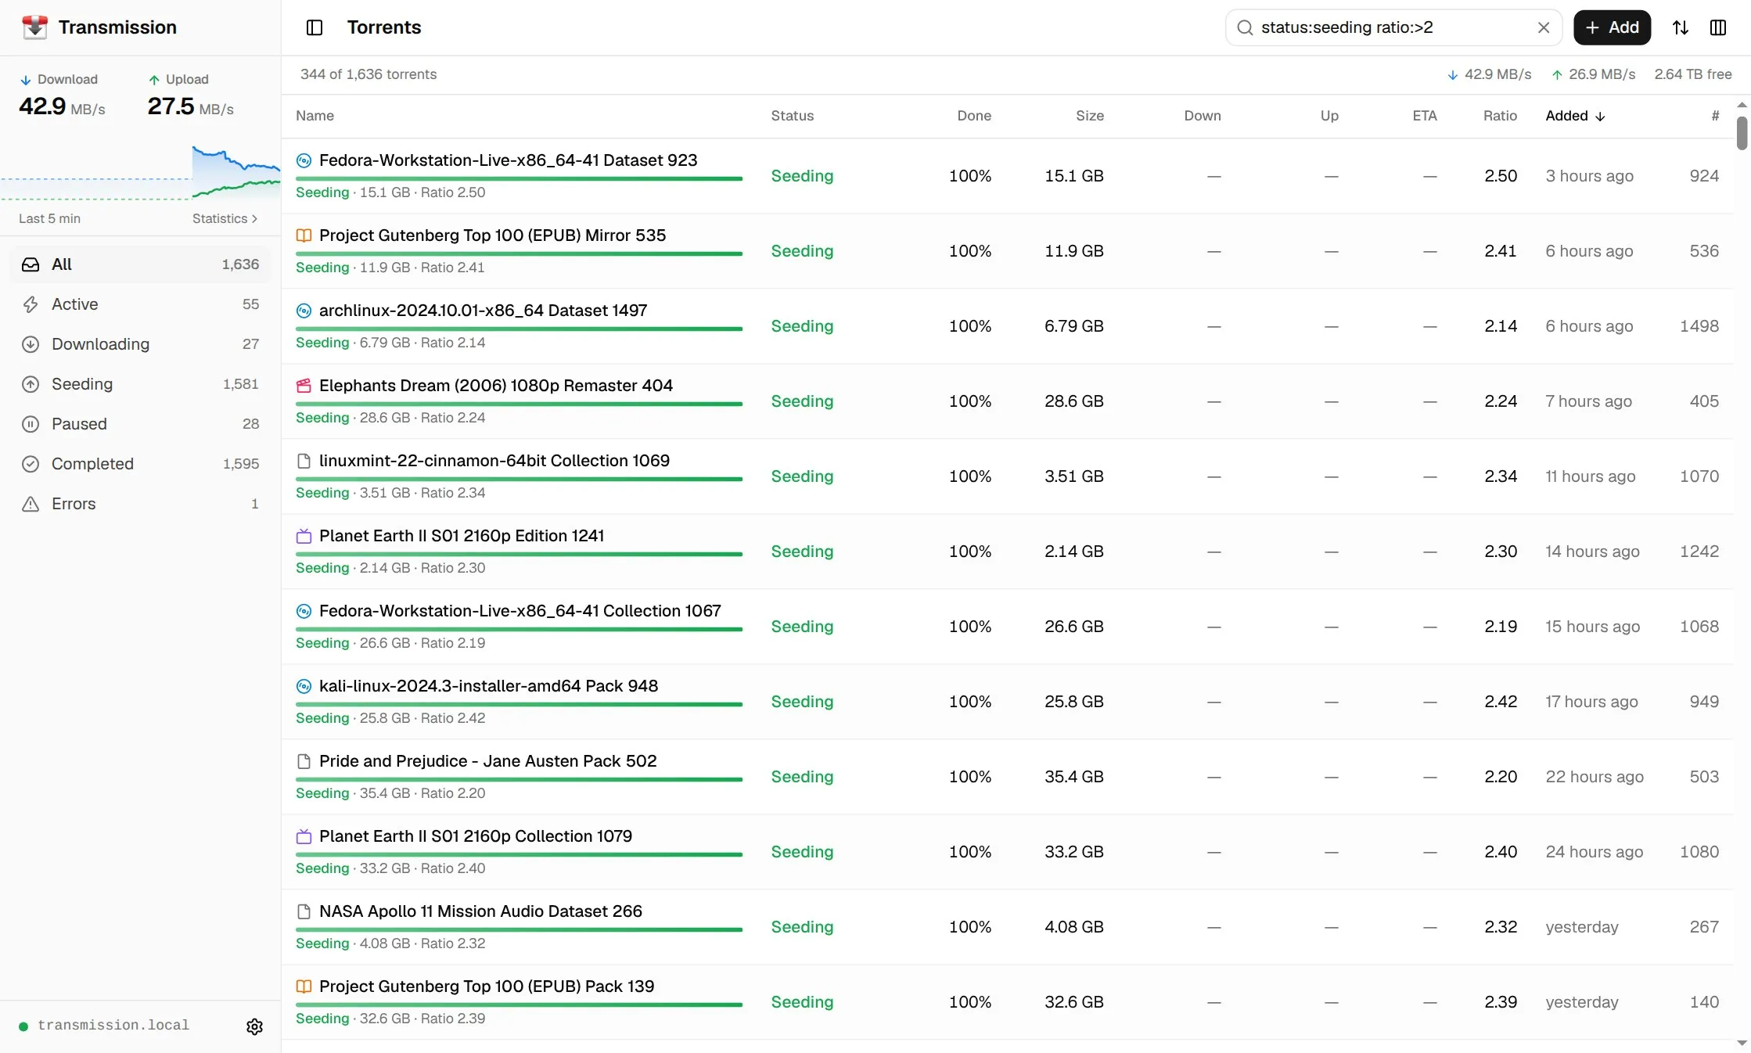Click scroll down arrow of list
The width and height of the screenshot is (1751, 1053).
click(1742, 1043)
